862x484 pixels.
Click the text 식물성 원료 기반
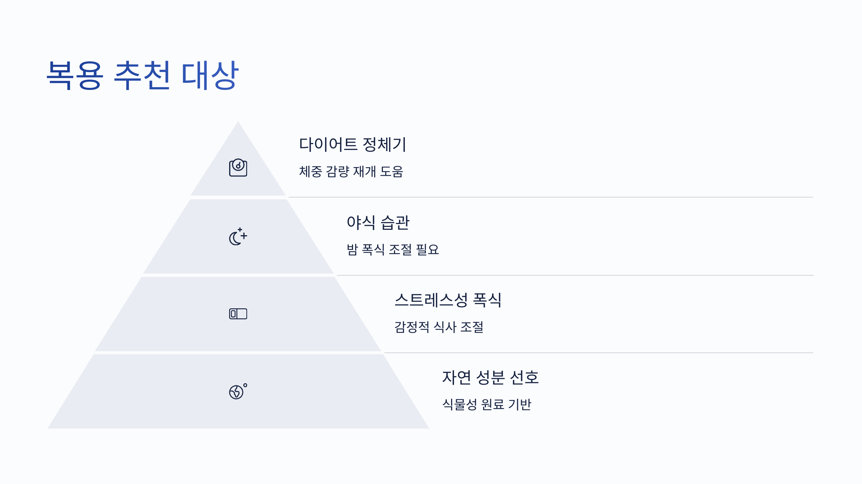[487, 404]
